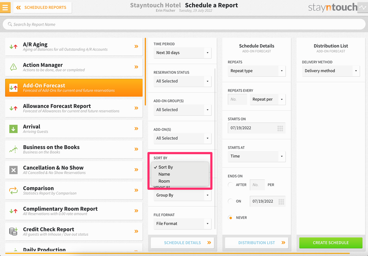Click the activity pulse icon at top right
The width and height of the screenshot is (368, 256).
(364, 8)
